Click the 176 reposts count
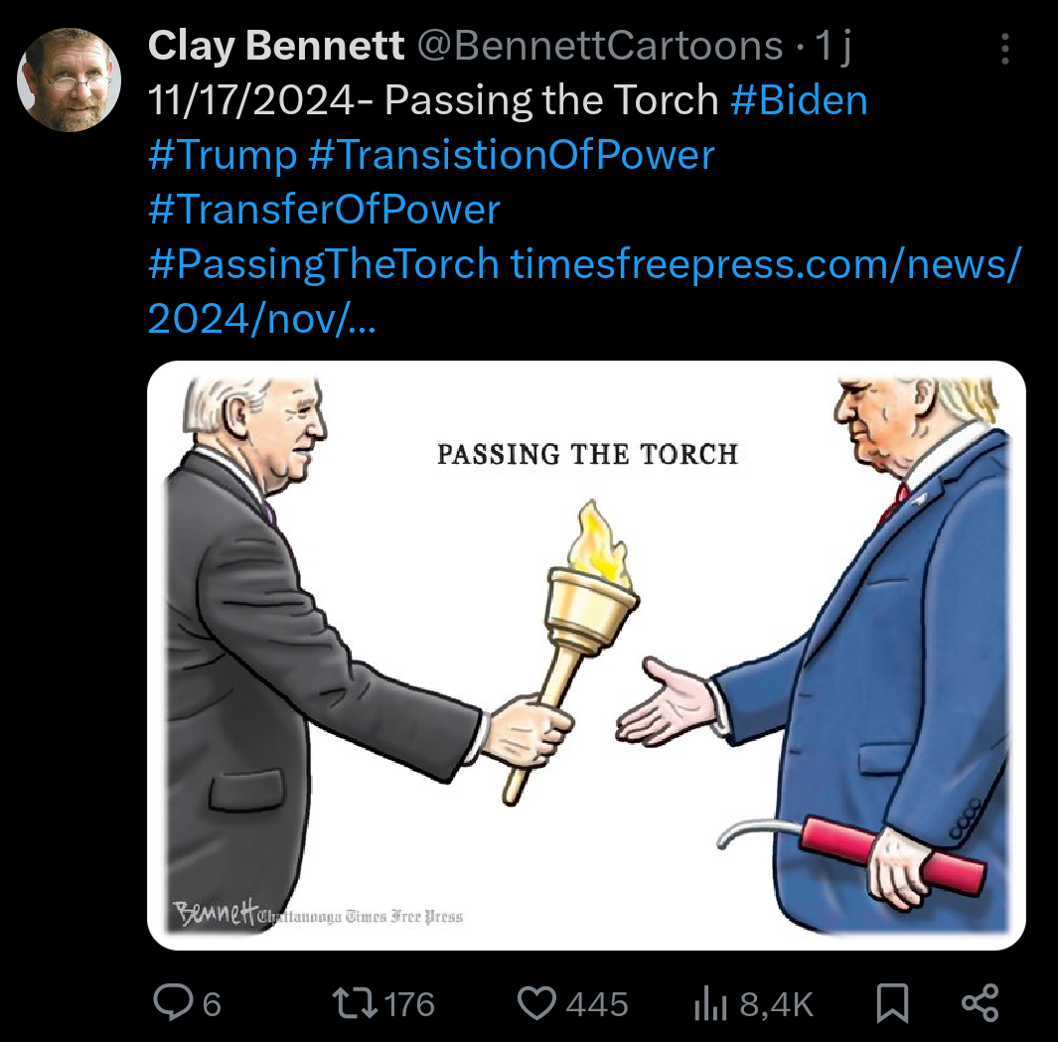1058x1042 pixels. 409,1004
